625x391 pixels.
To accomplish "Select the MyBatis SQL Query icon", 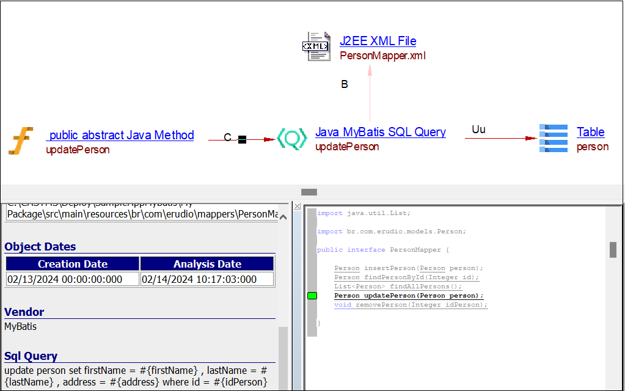I will (291, 139).
